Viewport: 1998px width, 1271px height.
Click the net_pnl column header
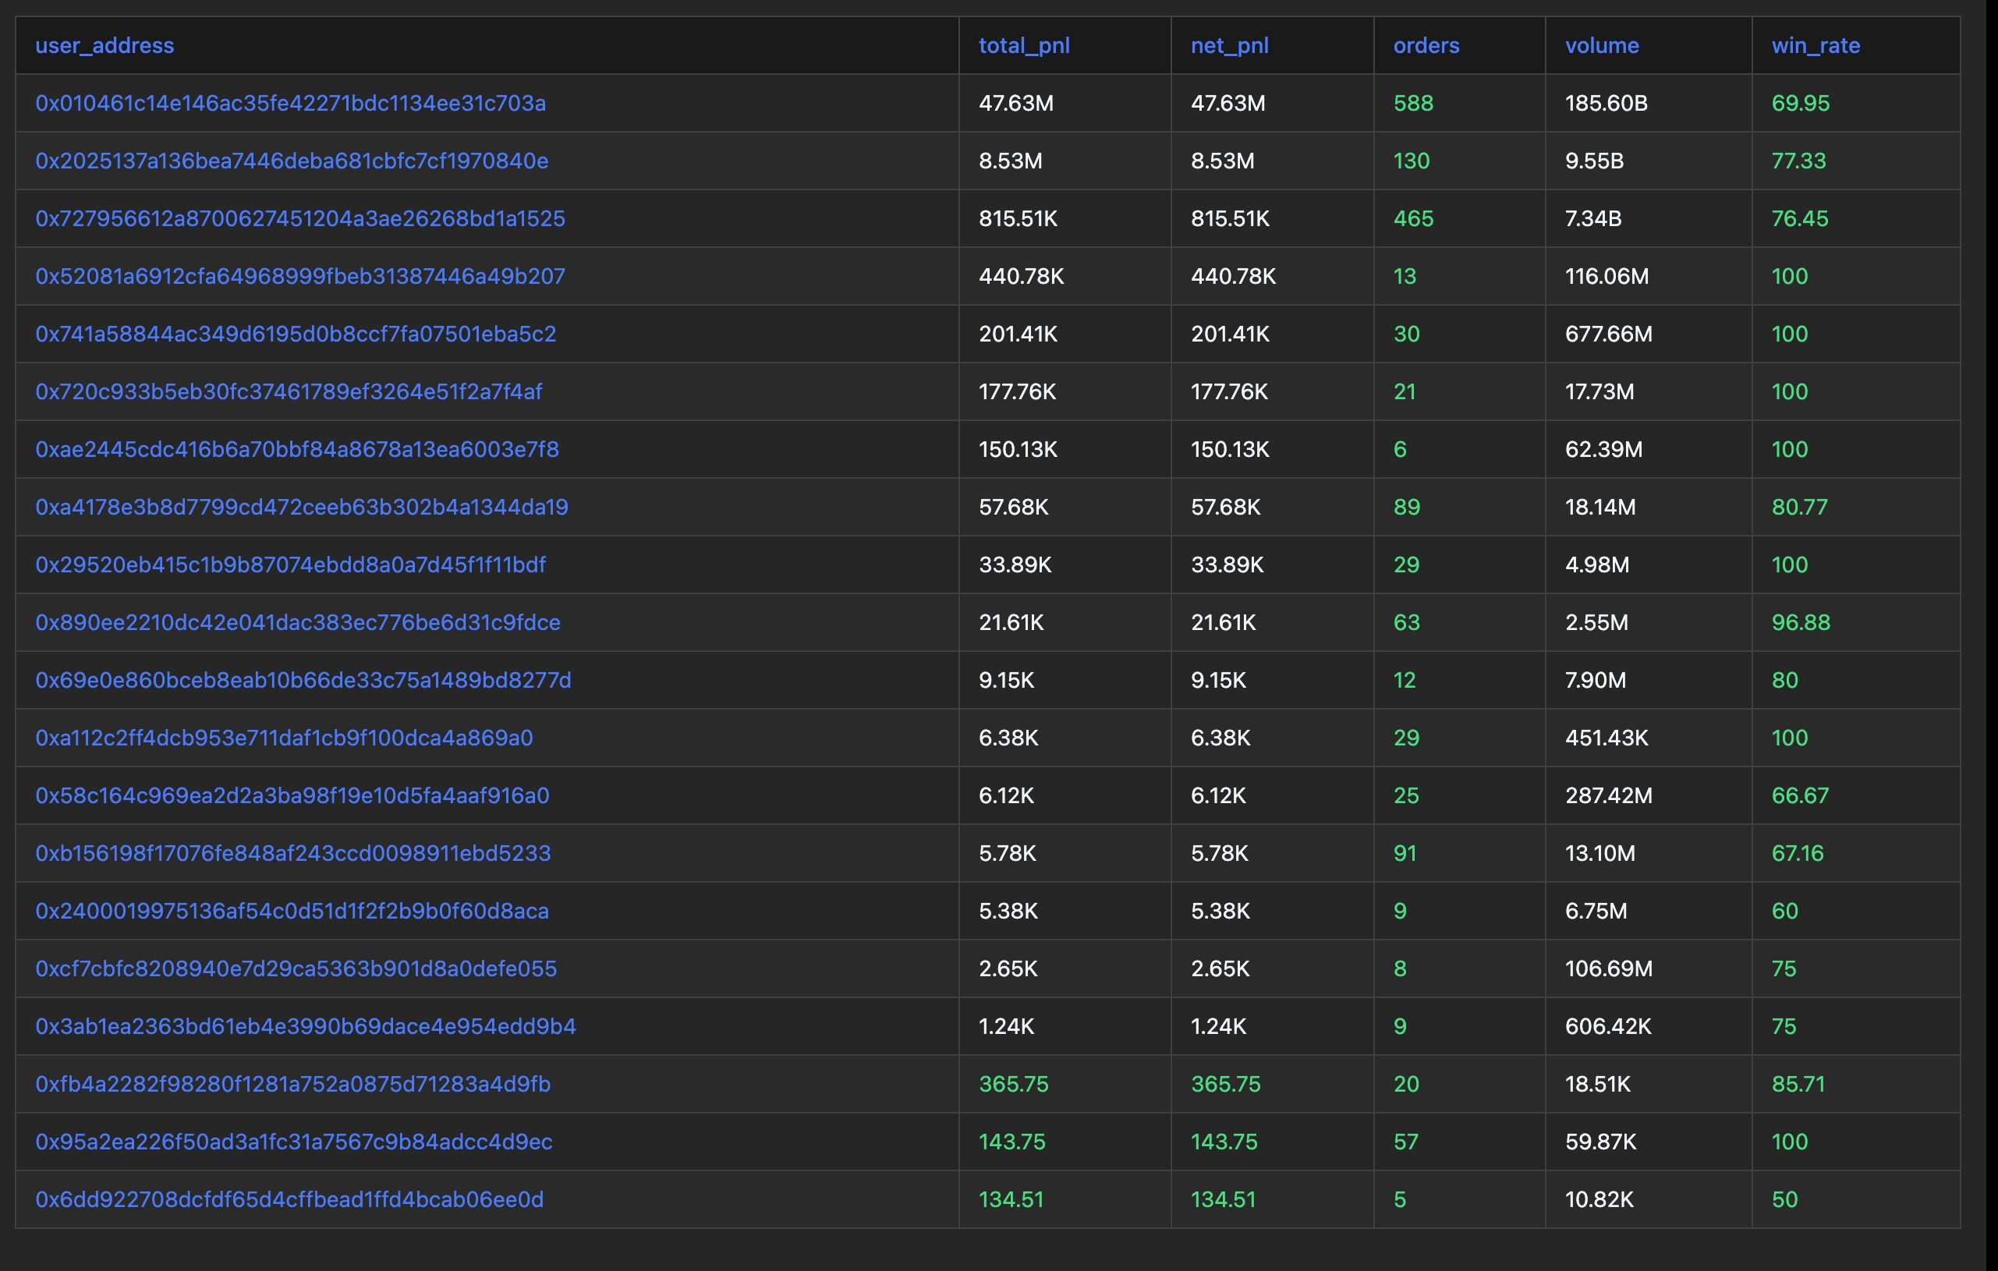pos(1229,46)
